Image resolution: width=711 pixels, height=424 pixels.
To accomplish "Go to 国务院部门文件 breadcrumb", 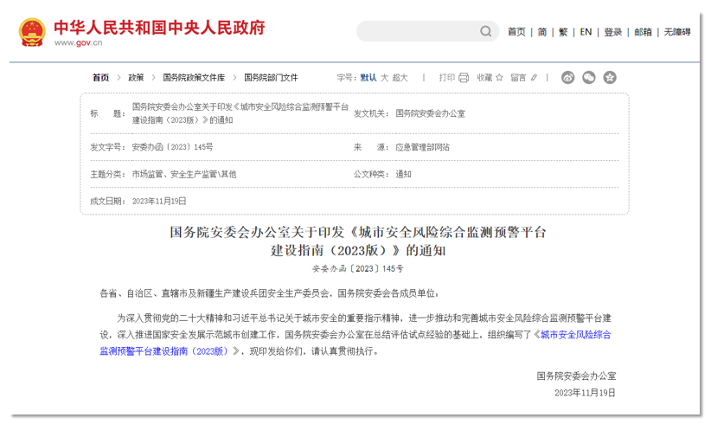I will pyautogui.click(x=270, y=78).
